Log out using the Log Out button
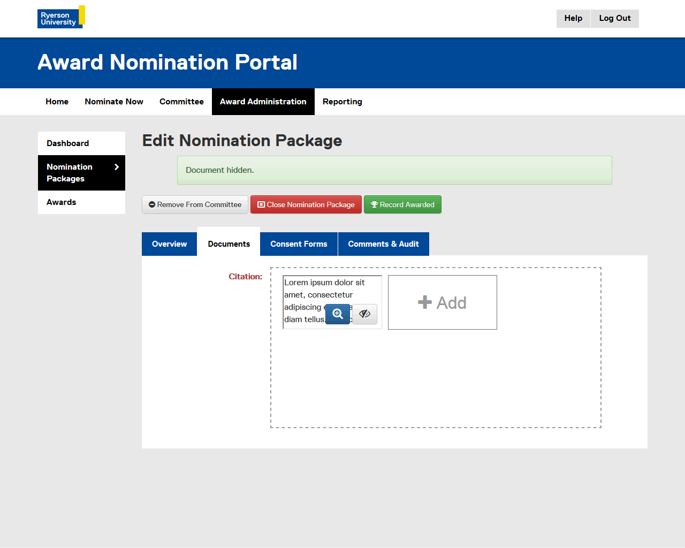 pos(614,18)
